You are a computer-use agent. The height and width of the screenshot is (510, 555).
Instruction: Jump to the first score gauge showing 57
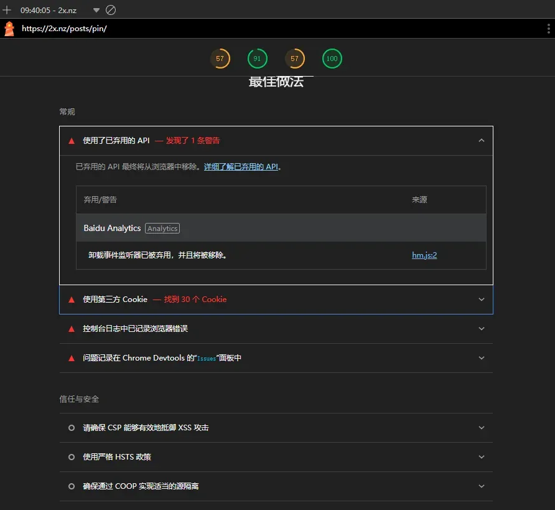point(220,59)
